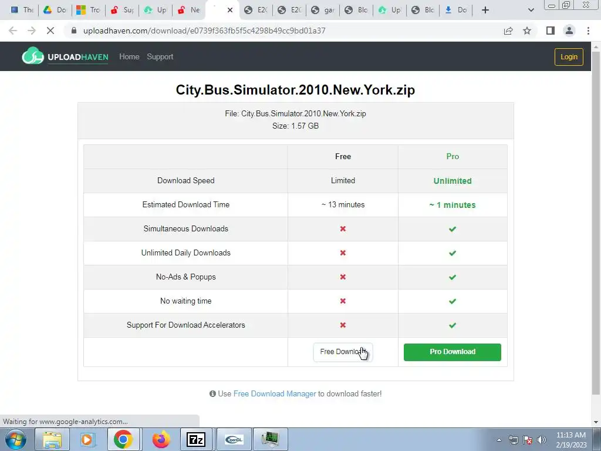Image resolution: width=601 pixels, height=451 pixels.
Task: Click the address bar URL
Action: pos(204,31)
